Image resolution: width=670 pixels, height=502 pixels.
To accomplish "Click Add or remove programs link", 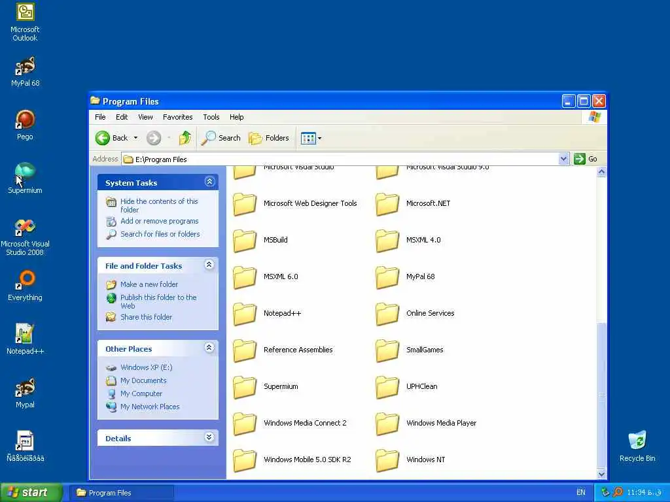I will [x=160, y=221].
